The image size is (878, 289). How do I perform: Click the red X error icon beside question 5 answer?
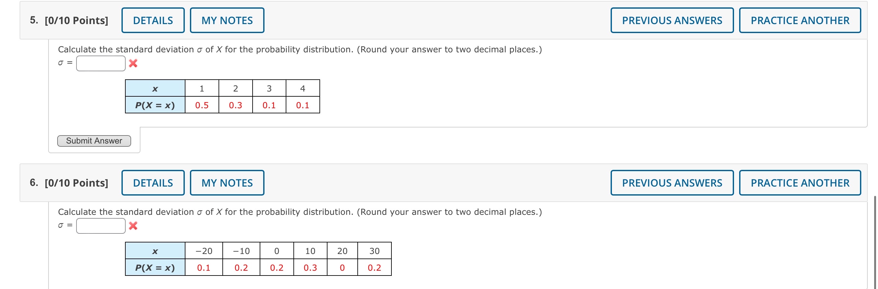click(x=133, y=63)
